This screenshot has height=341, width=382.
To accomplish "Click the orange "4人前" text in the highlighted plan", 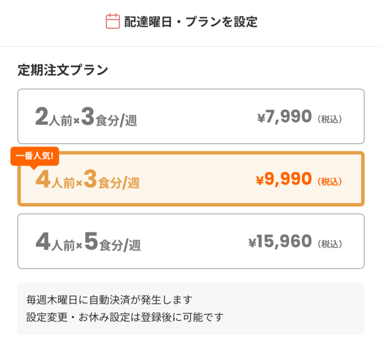I will tap(54, 181).
